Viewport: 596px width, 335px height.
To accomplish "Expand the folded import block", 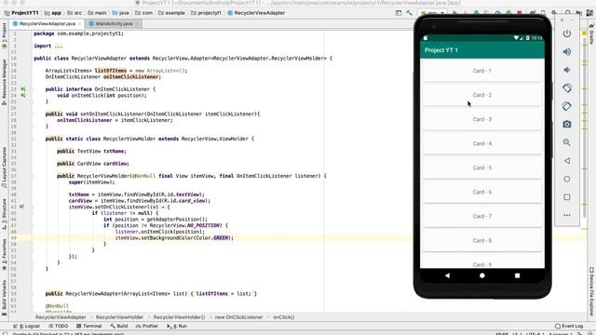I will coord(59,46).
